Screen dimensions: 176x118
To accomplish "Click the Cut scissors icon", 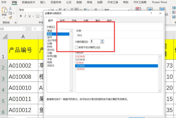I will pos(10,8).
